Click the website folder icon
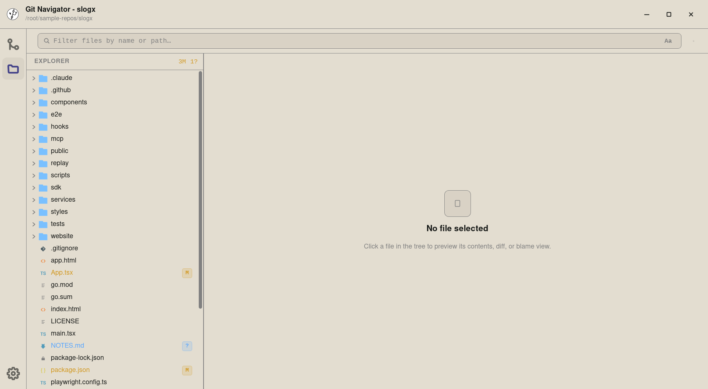This screenshot has height=389, width=708. [43, 236]
